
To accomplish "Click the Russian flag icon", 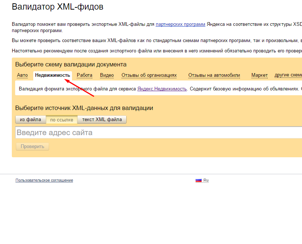I will coord(199,180).
